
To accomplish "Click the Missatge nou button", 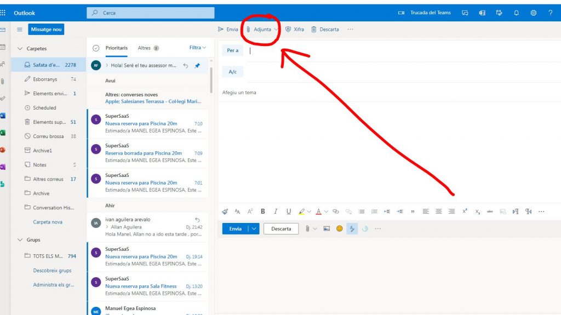I will 46,30.
